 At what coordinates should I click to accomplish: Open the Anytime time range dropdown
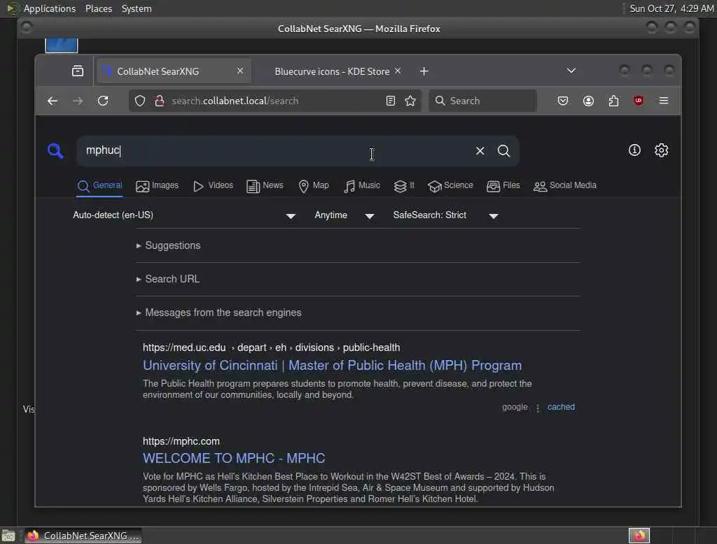(344, 215)
